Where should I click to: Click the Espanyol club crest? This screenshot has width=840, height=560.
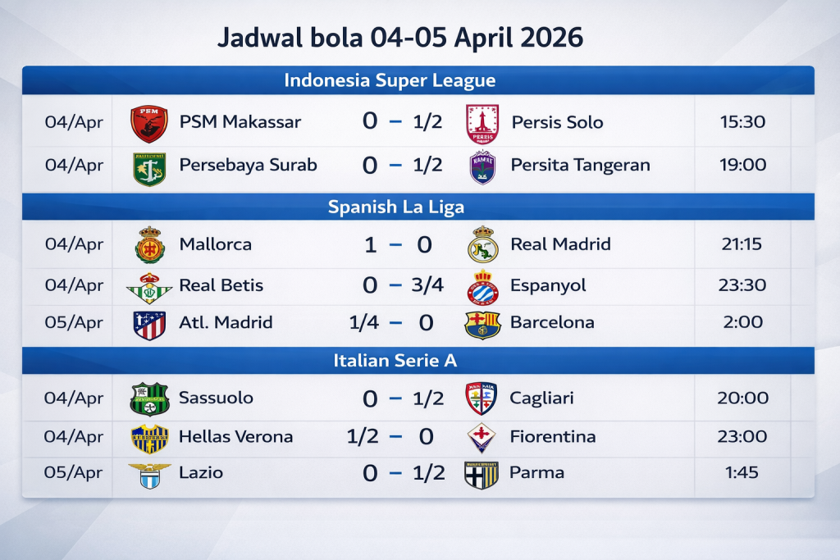482,287
